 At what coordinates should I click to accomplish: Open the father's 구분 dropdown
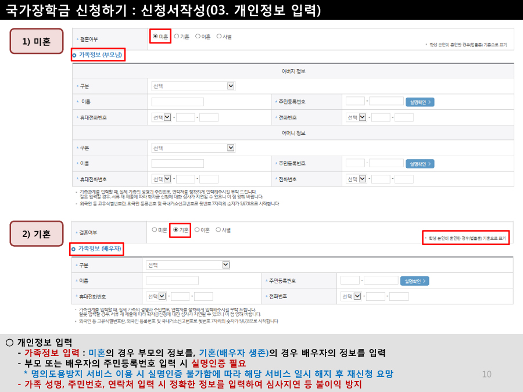point(193,86)
